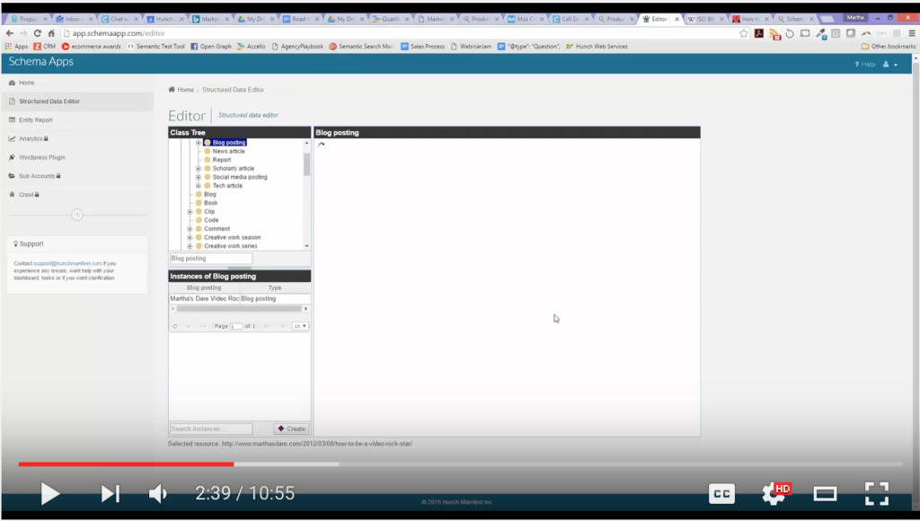Switch to the ISO browser tab
The image size is (920, 521).
coord(704,20)
